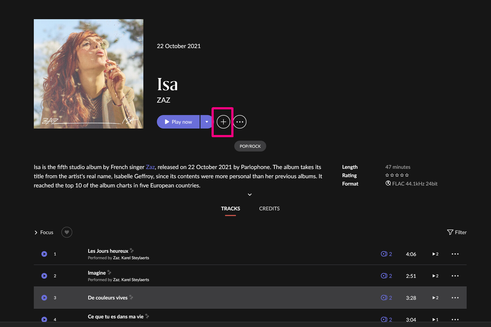
Task: Select the title Ce que tu es dans ma vie
Action: coord(116,317)
